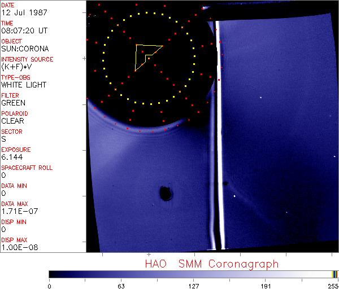Click the 63 tick label under the color bar

point(121,285)
